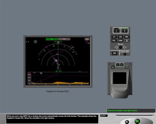Show the CHKL checklist display
This screenshot has width=156, height=124.
(x=114, y=41)
